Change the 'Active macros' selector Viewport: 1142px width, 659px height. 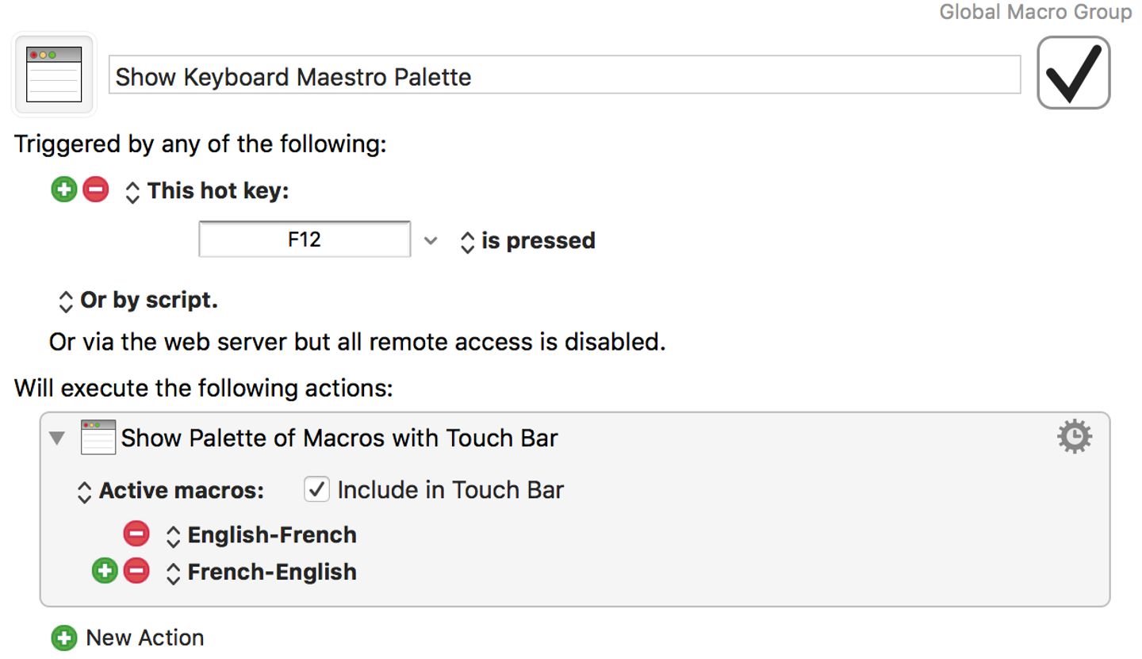coord(84,492)
